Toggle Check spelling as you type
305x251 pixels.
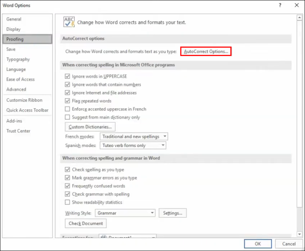click(67, 170)
